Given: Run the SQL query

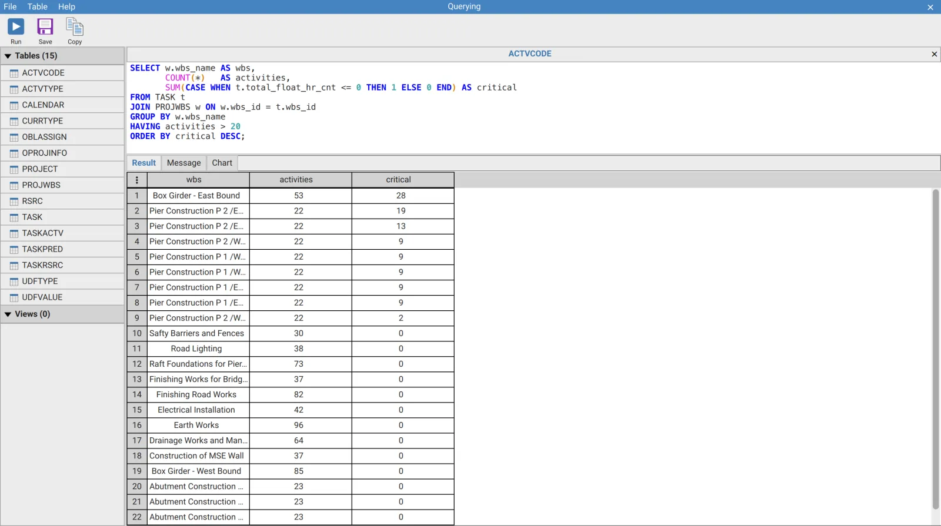Looking at the screenshot, I should (16, 31).
